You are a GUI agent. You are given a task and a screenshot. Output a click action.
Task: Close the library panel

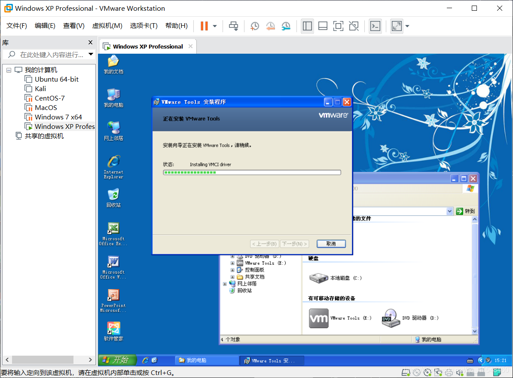pyautogui.click(x=91, y=43)
